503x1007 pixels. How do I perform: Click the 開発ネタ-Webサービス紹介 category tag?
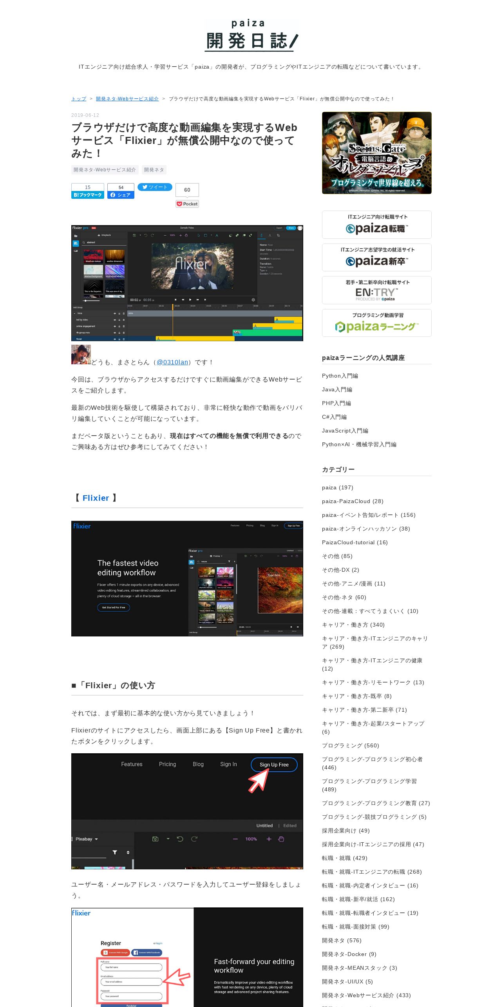tap(105, 170)
